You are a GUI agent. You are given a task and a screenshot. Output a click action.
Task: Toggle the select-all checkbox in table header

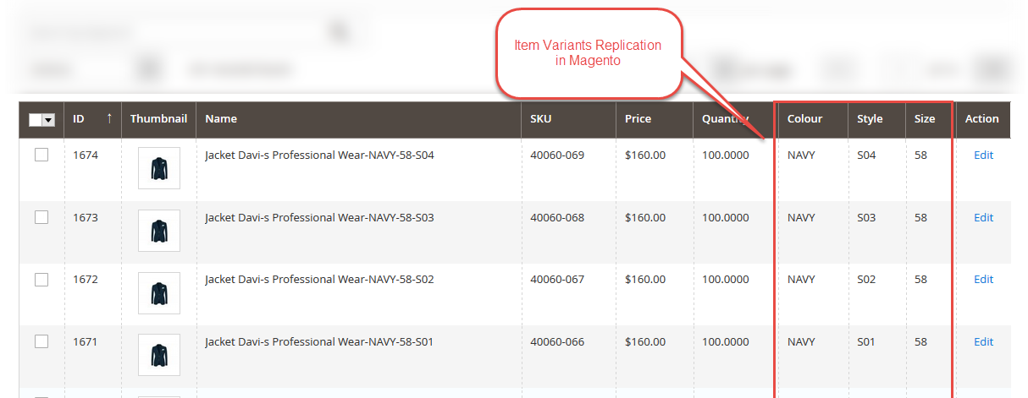tap(36, 120)
